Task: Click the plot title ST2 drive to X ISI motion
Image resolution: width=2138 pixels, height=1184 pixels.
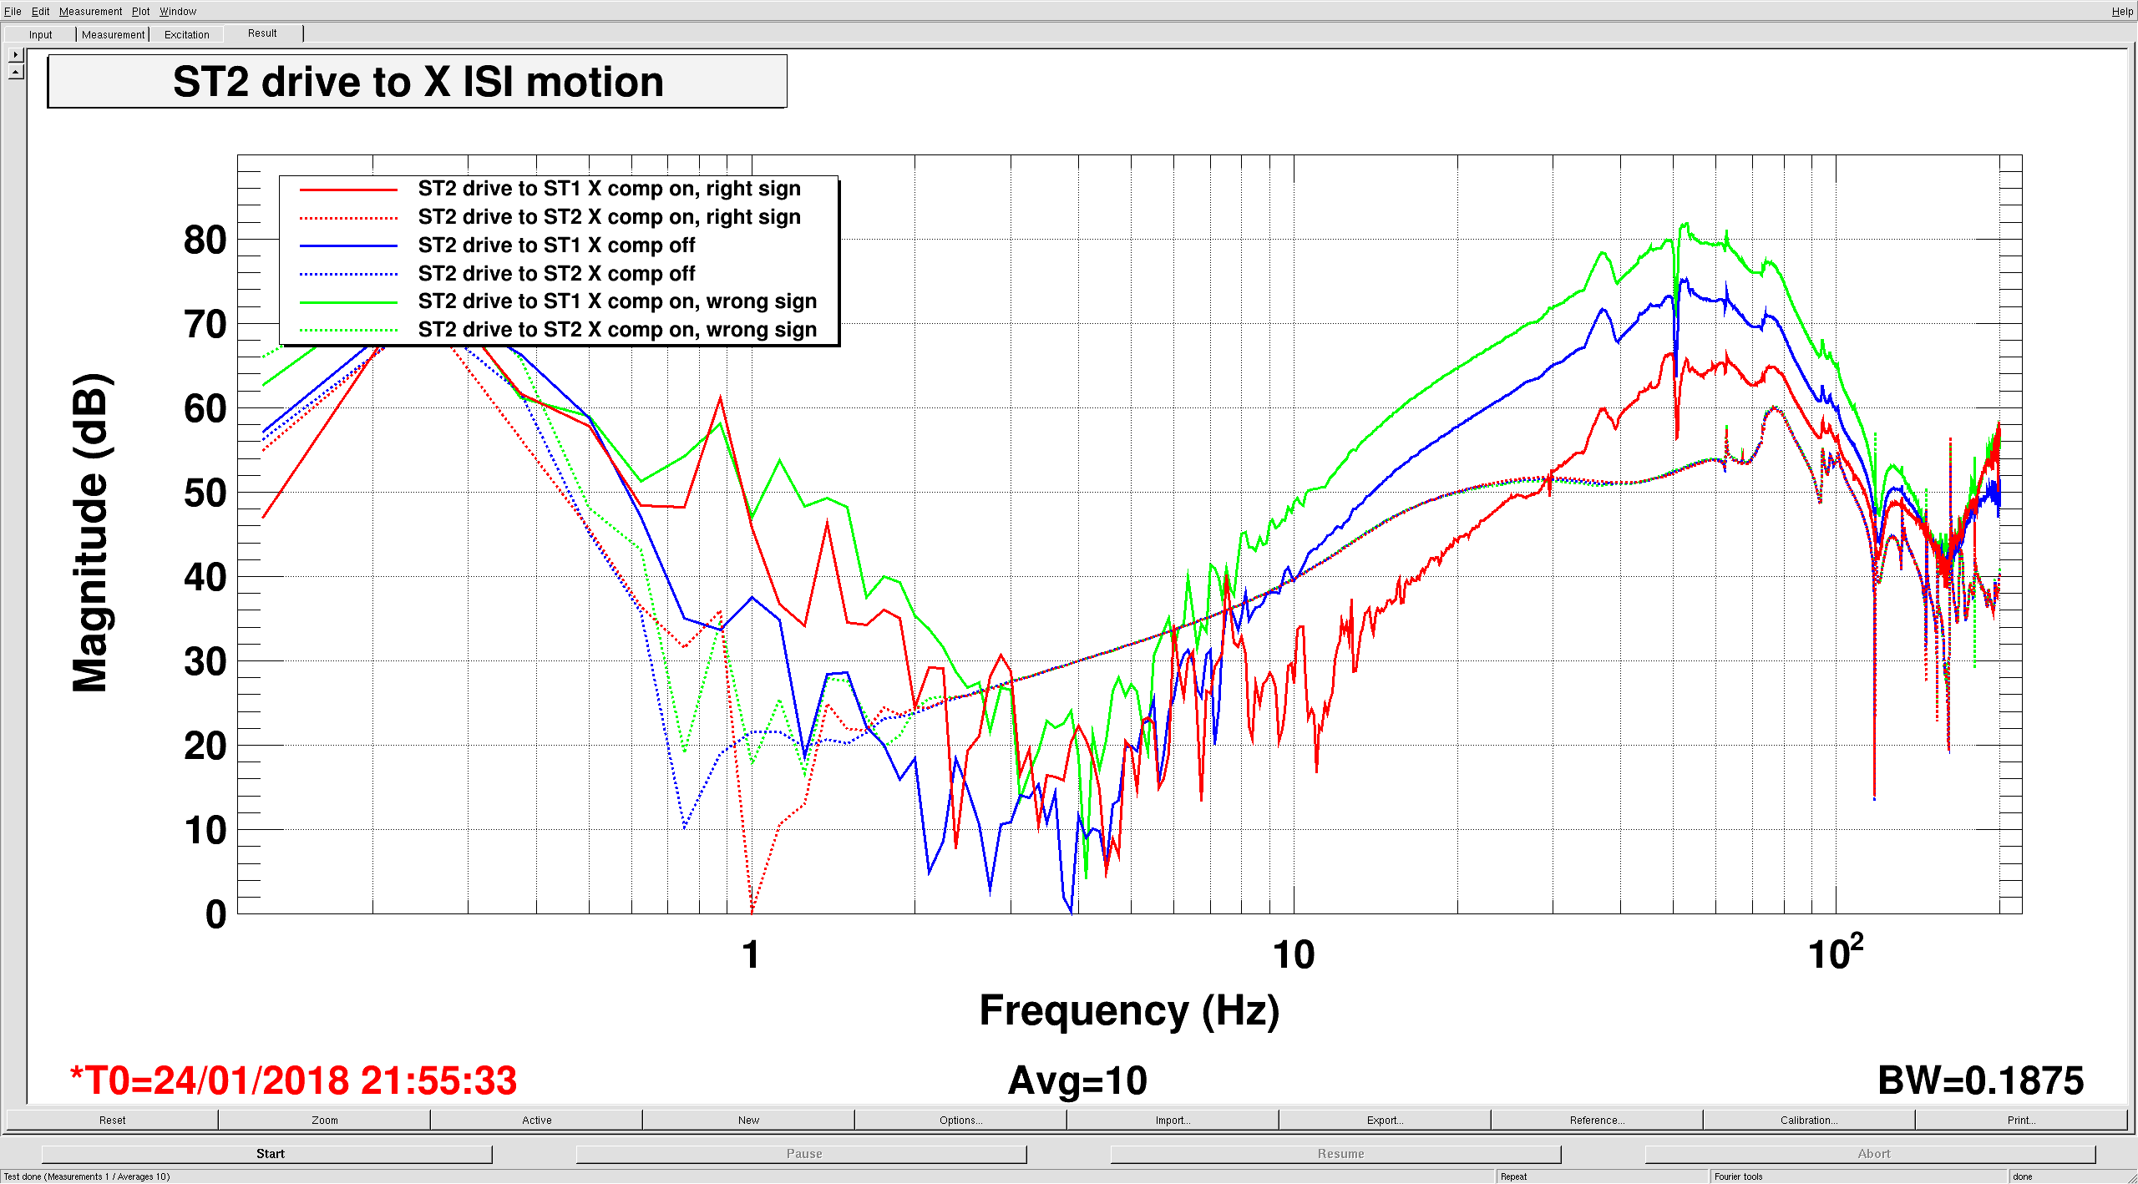Action: coord(418,82)
